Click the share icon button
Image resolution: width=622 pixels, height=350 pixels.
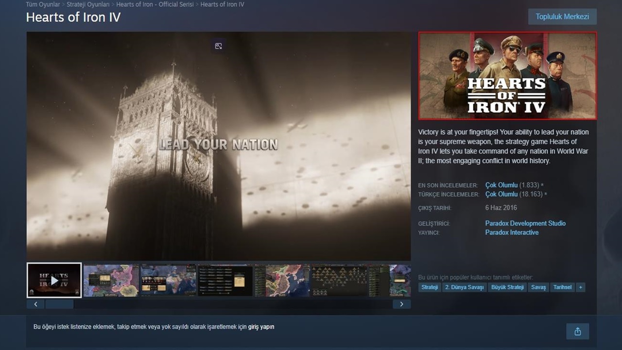(x=577, y=332)
